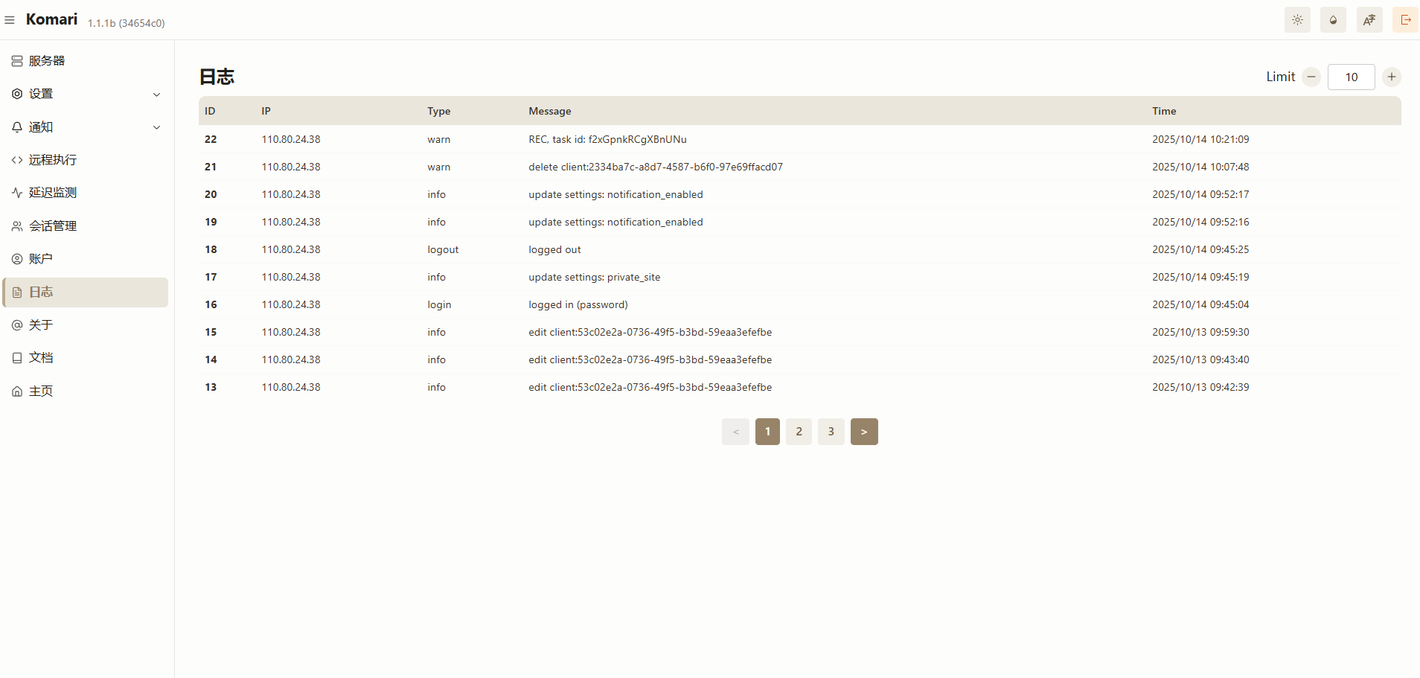
Task: Click the next page arrow button
Action: click(x=863, y=431)
